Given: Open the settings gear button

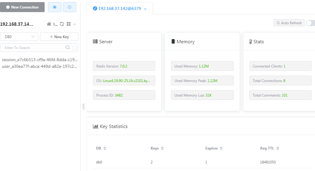Looking at the screenshot, I should [x=55, y=7].
